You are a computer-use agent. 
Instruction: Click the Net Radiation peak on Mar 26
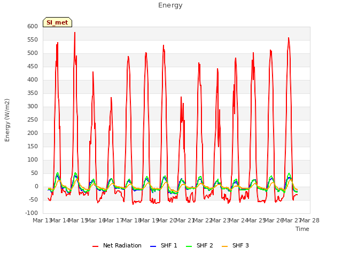tap(289, 38)
